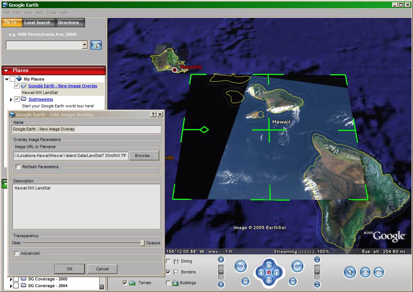Expand the Sightseeing folder
The width and height of the screenshot is (413, 292).
pos(11,99)
